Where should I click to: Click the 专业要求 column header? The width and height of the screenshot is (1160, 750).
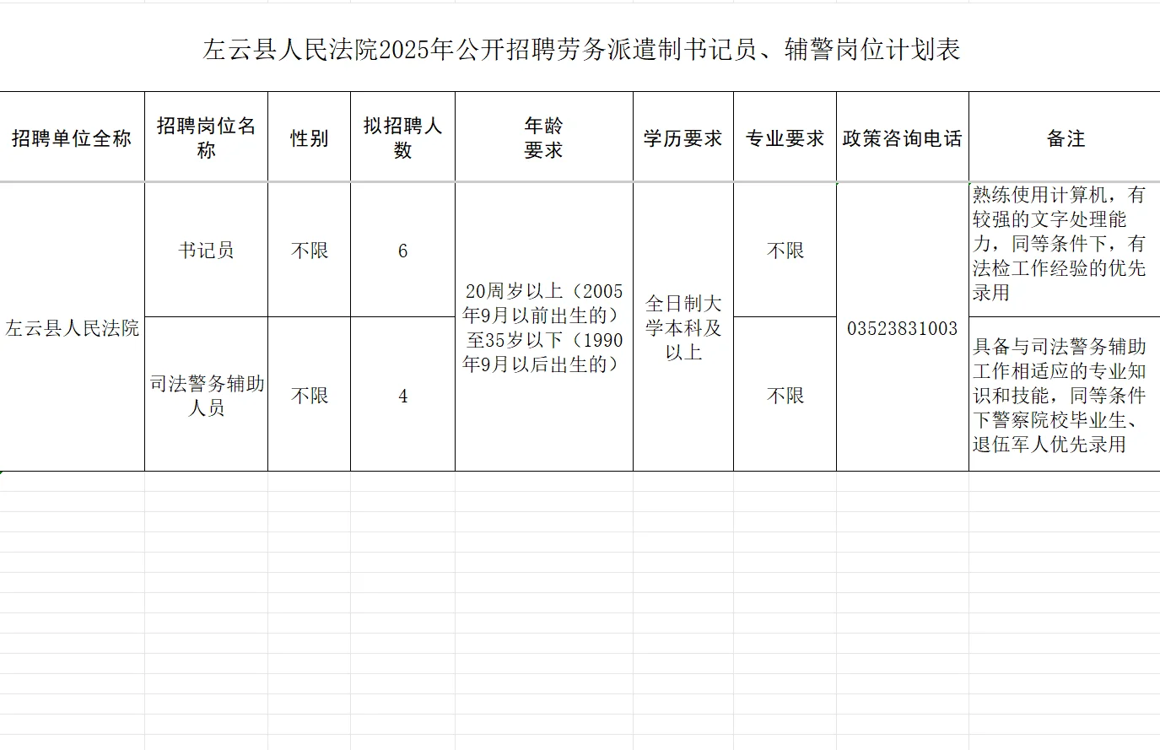(x=785, y=138)
